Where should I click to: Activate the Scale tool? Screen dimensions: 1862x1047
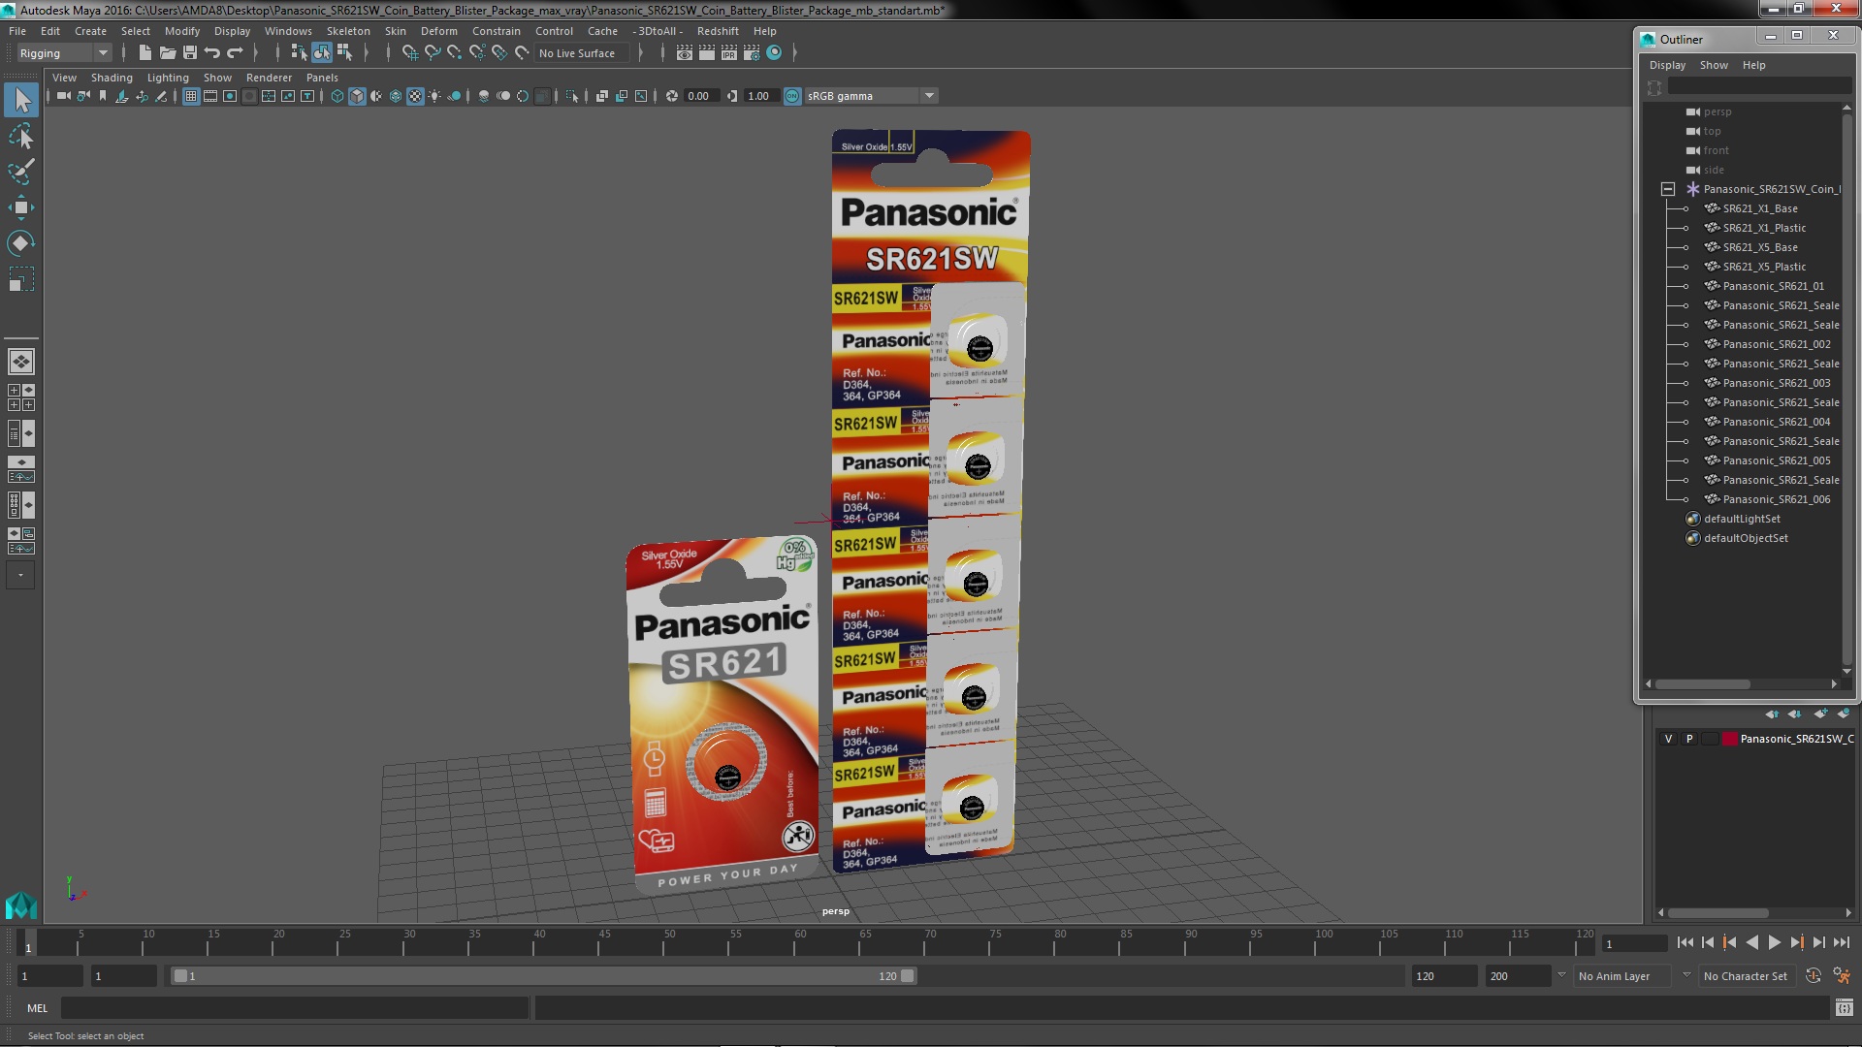[21, 280]
